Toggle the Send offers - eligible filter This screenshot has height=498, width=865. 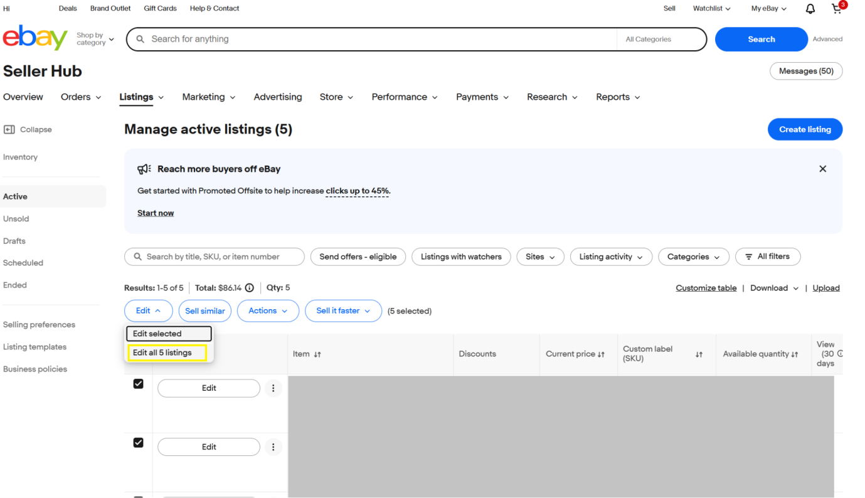(x=358, y=257)
